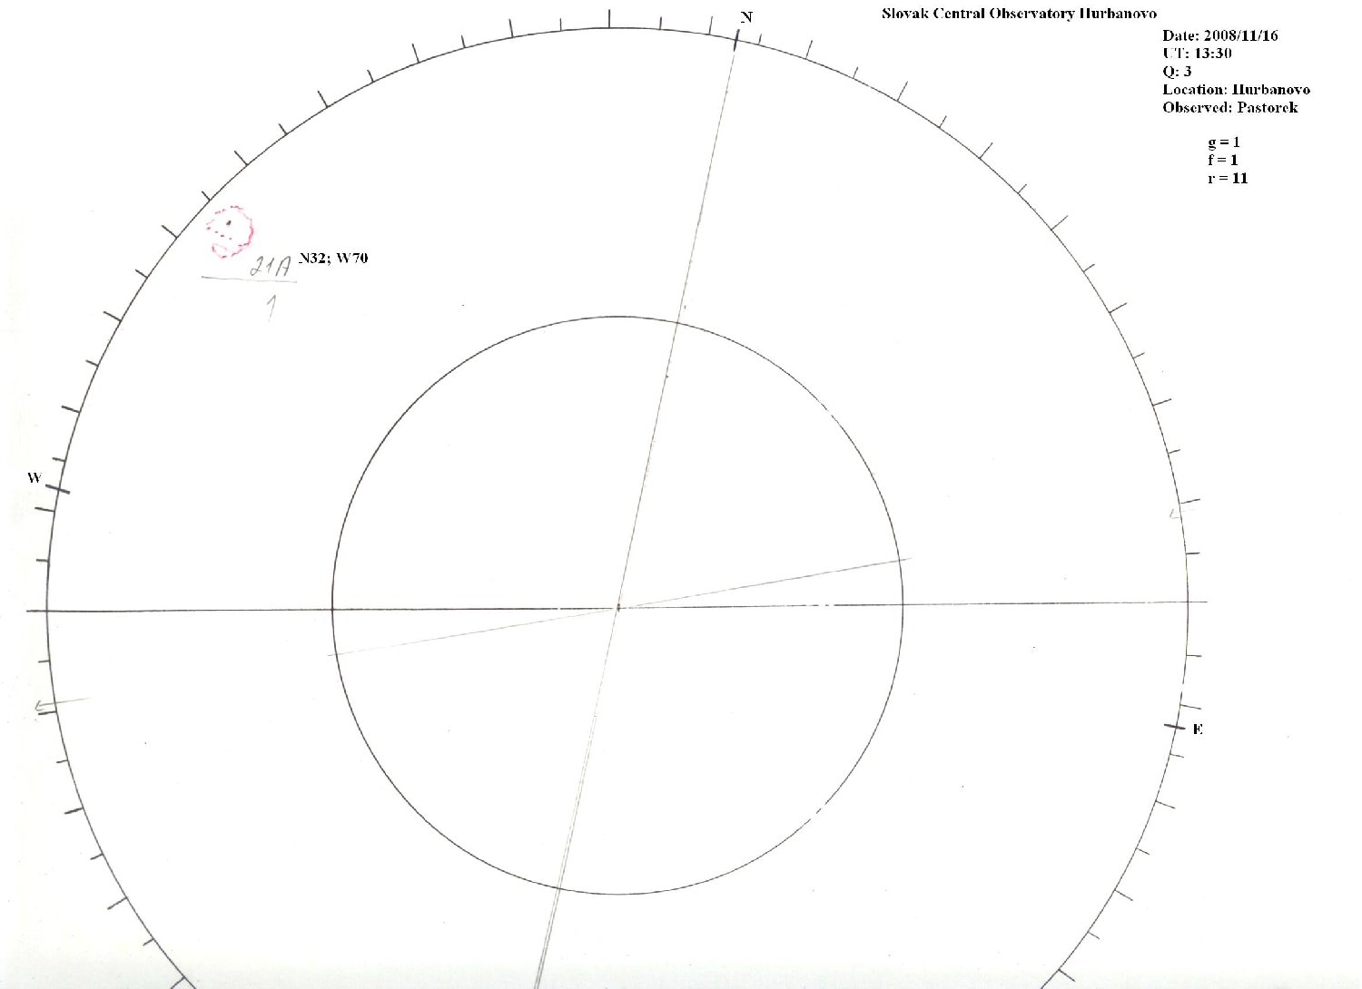This screenshot has height=989, width=1362.
Task: Click the UT: 13:30 time entry
Action: coord(1197,54)
